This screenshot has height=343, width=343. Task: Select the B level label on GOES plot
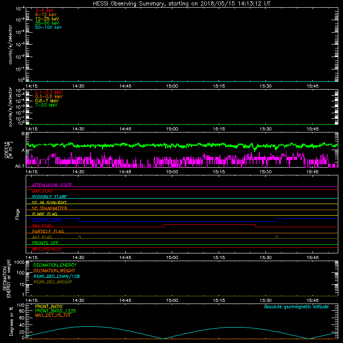point(23,134)
